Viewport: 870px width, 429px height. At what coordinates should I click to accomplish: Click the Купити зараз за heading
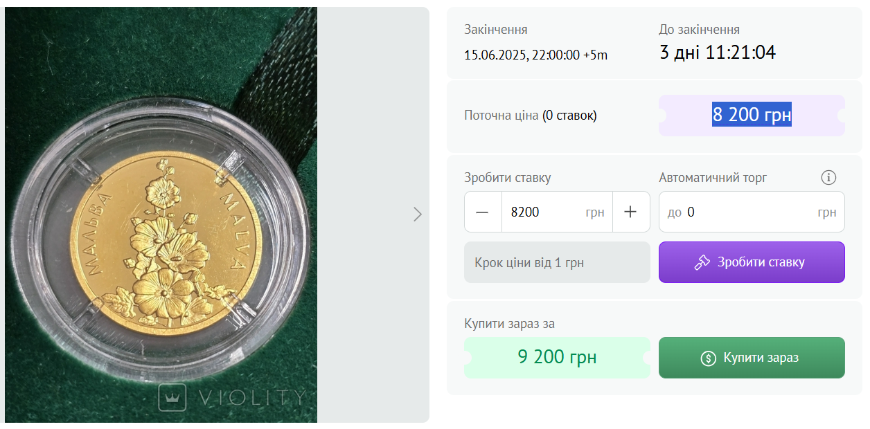click(509, 324)
